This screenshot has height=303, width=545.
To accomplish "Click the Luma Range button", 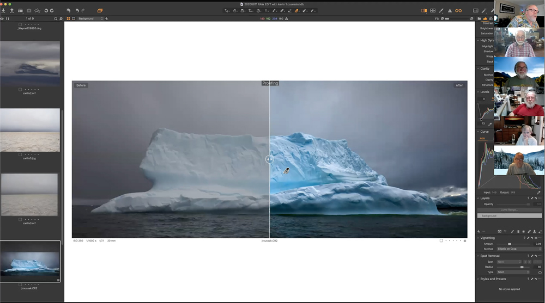I will 509,209.
